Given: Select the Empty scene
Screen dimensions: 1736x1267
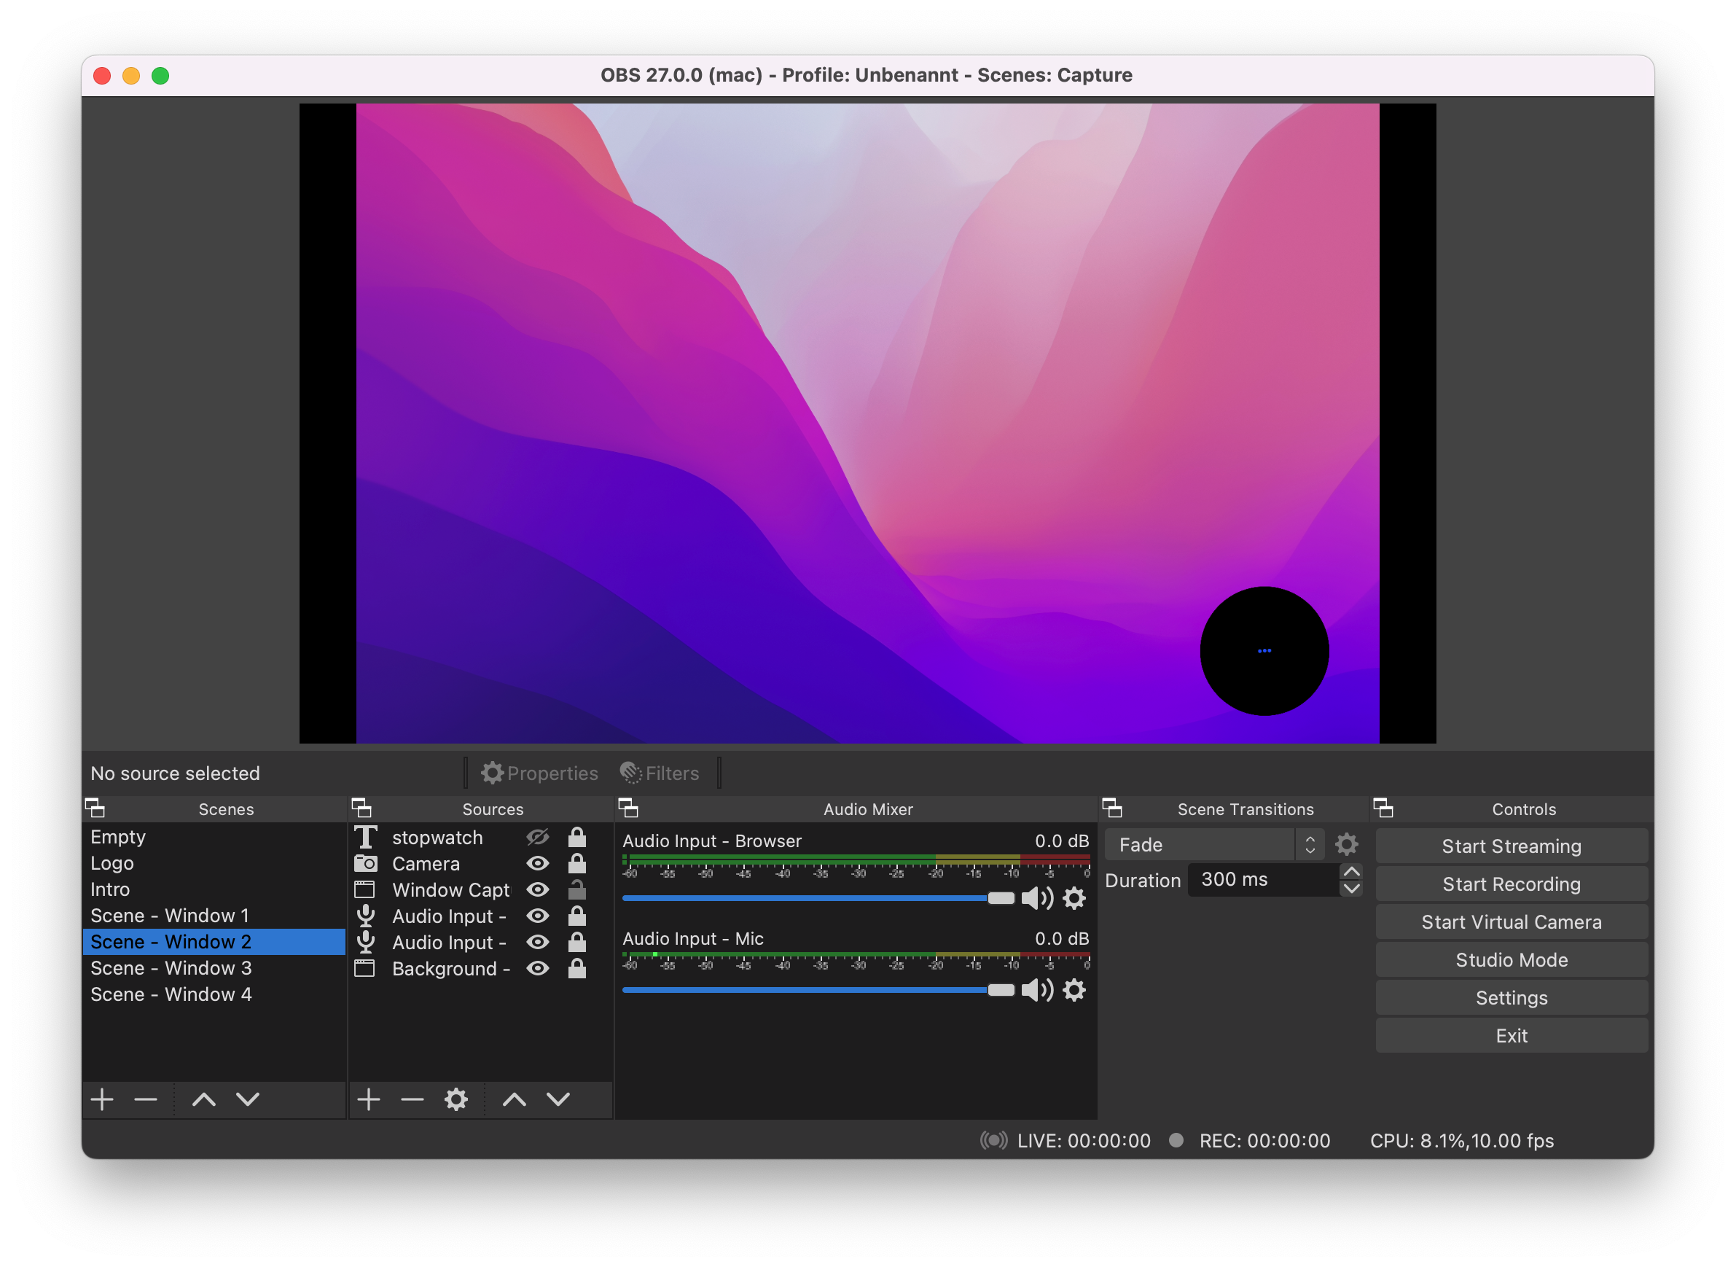Looking at the screenshot, I should pos(214,837).
